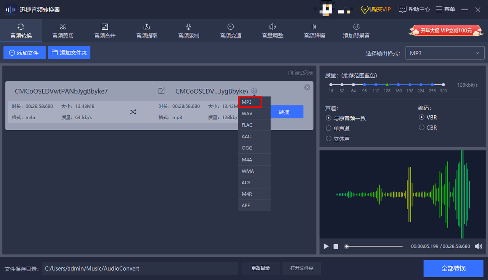The width and height of the screenshot is (488, 280).
Task: Click the 更改目录 button
Action: [x=260, y=268]
